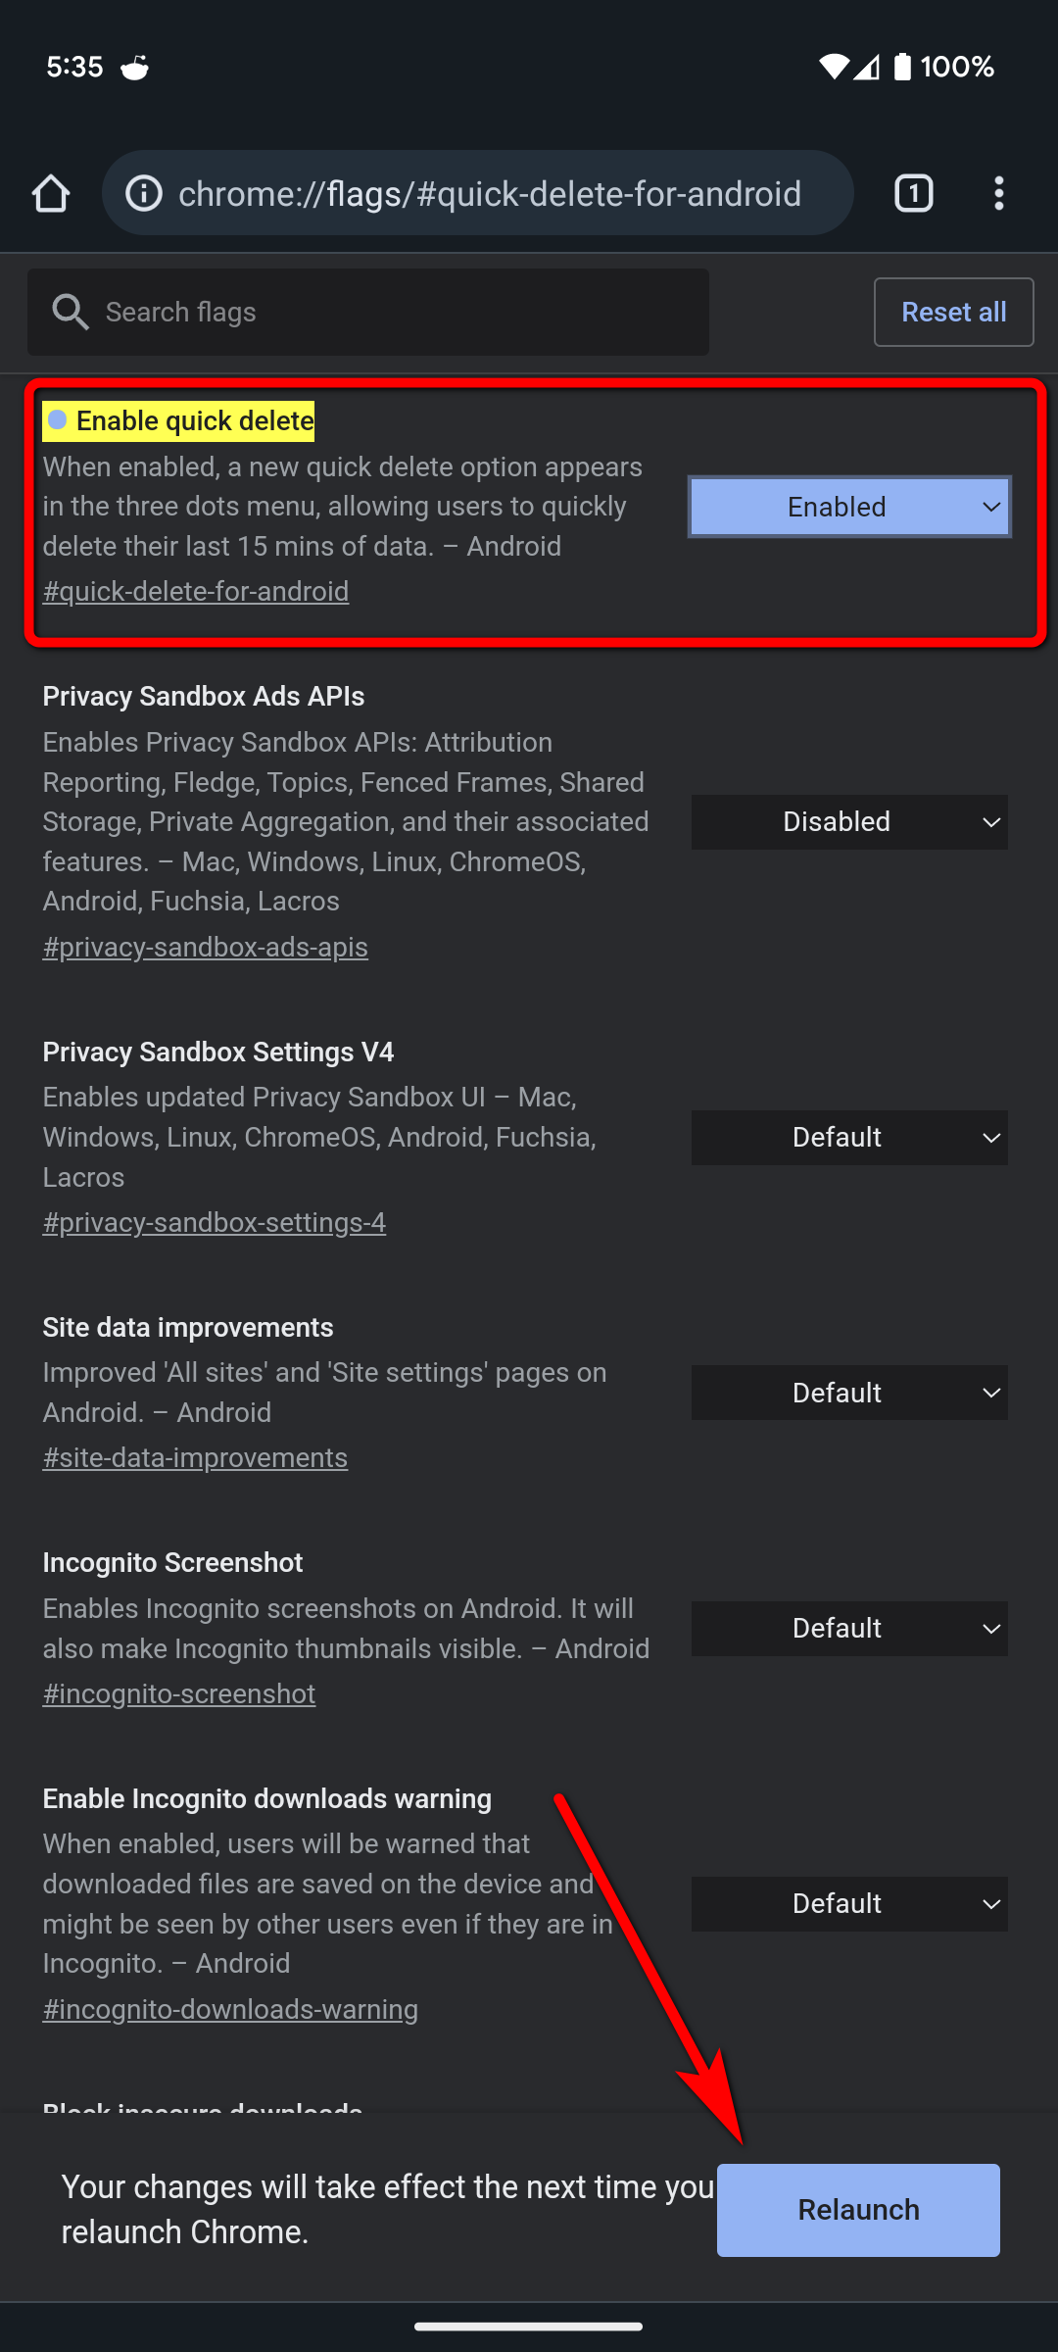This screenshot has height=2352, width=1058.
Task: Open the Default dropdown for Site data improvements
Action: point(848,1393)
